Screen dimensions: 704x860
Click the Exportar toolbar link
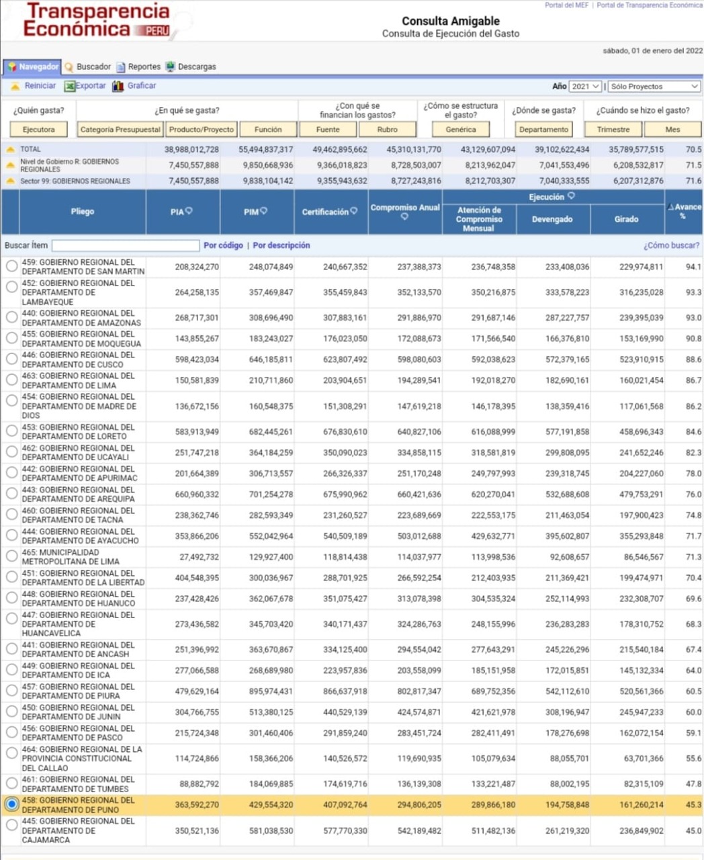pyautogui.click(x=91, y=86)
